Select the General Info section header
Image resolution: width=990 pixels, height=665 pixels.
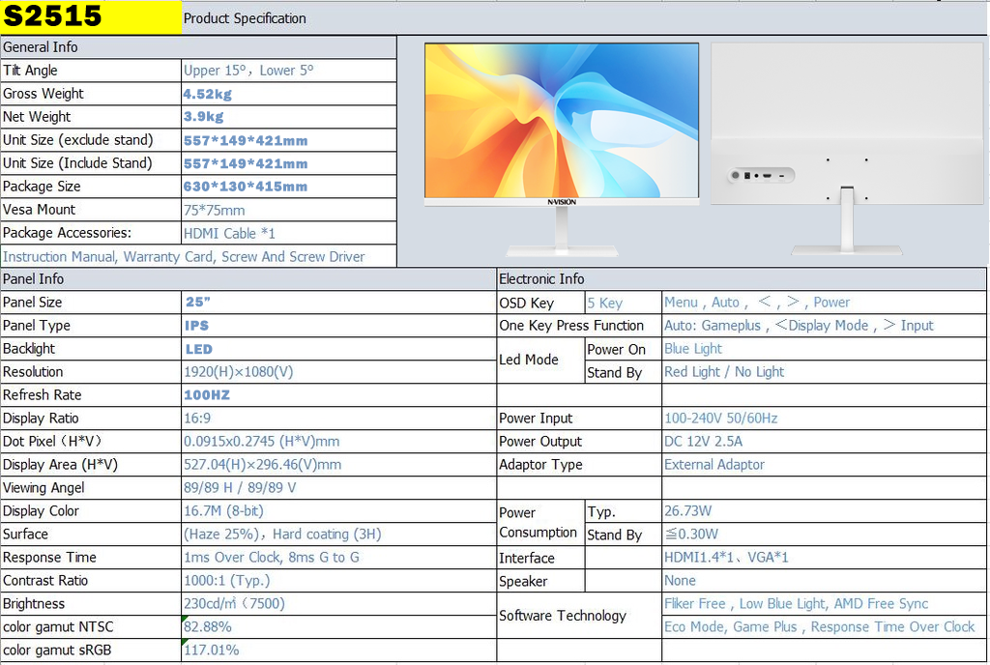click(39, 46)
